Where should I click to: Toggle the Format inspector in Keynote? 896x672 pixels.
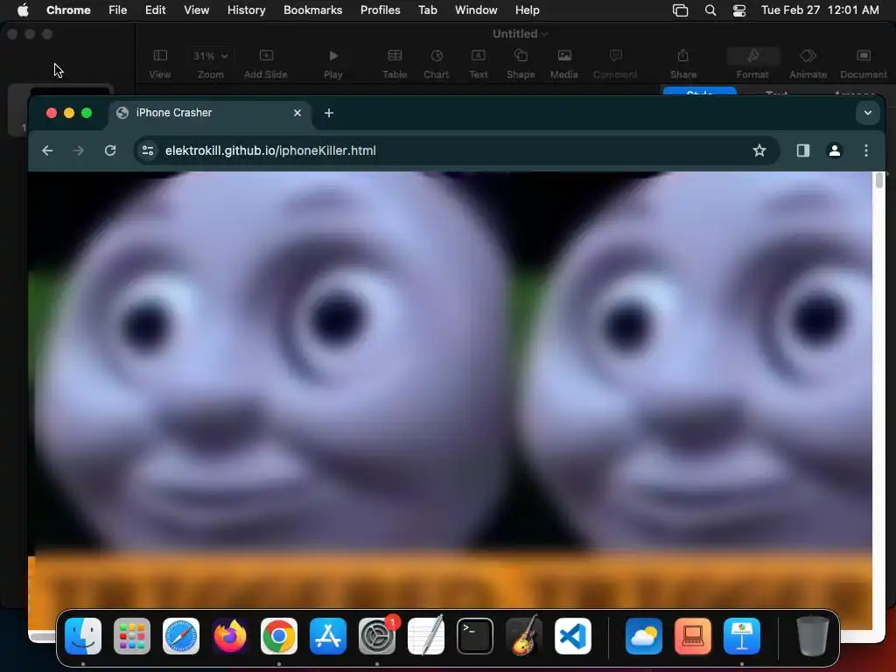tap(752, 63)
